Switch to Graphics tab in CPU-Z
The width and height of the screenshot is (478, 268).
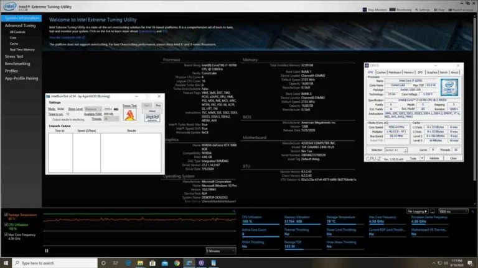[x=432, y=73]
